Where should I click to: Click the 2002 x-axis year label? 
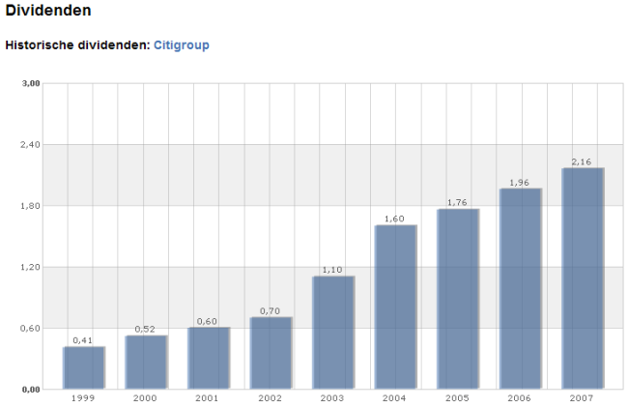tap(270, 398)
